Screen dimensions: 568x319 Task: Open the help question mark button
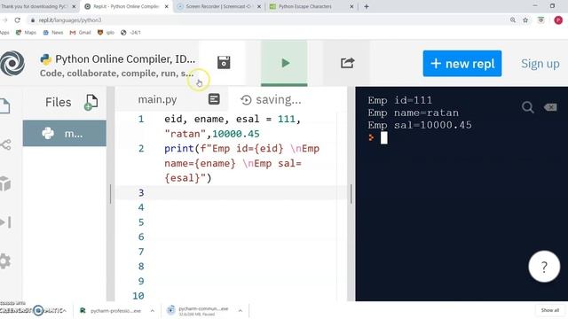click(544, 267)
